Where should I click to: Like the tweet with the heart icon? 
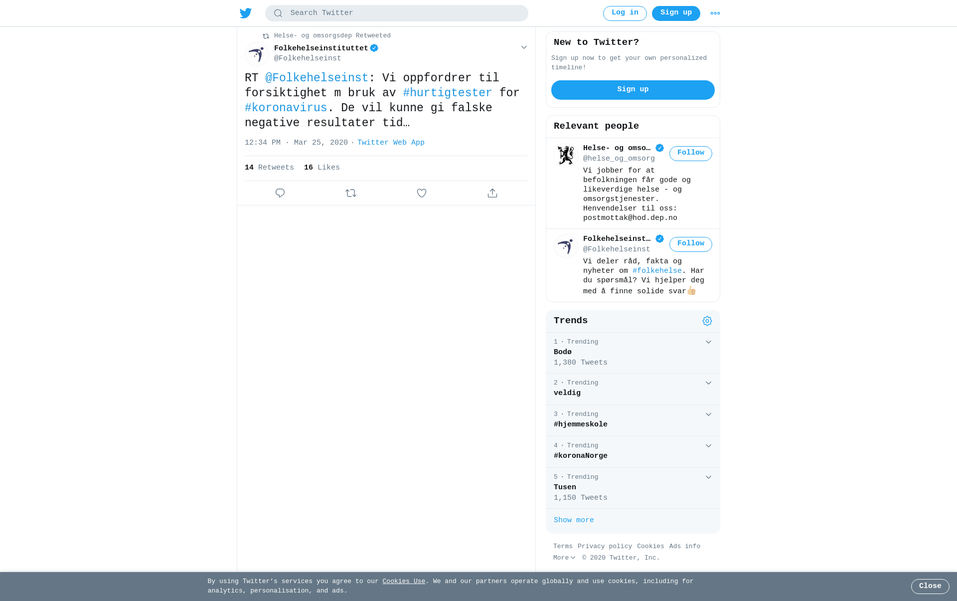pyautogui.click(x=422, y=193)
